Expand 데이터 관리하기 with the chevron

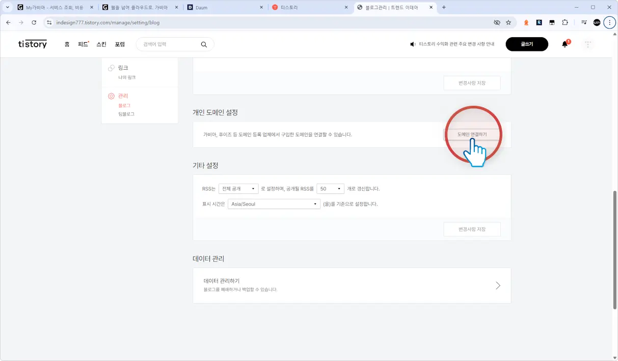click(x=498, y=285)
